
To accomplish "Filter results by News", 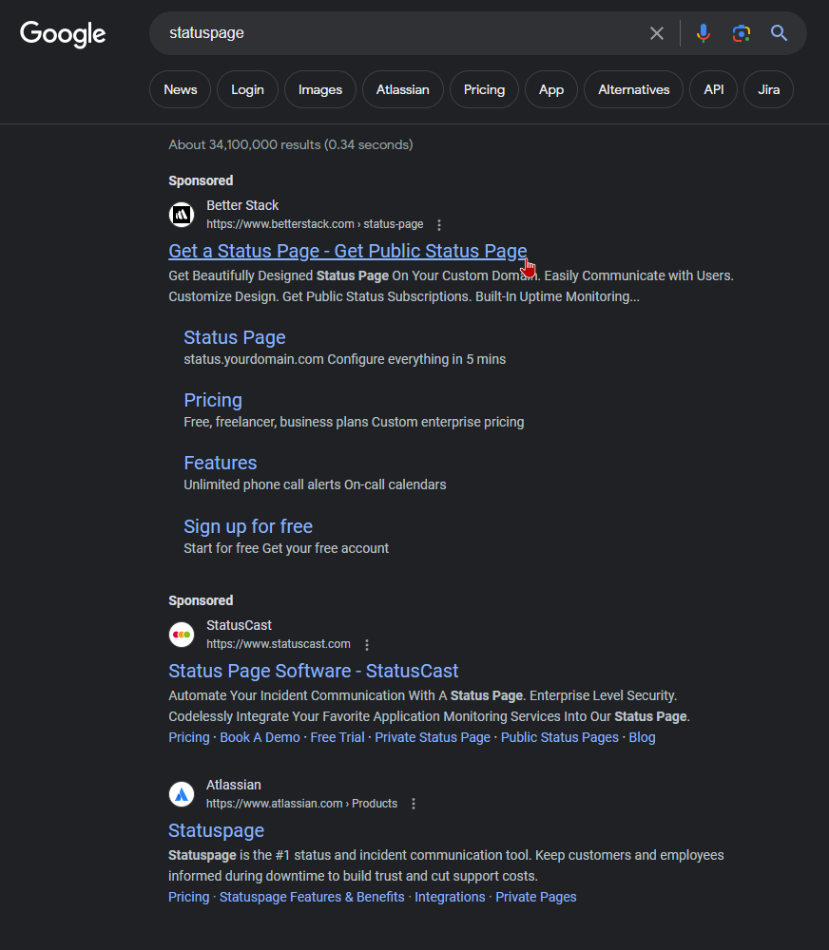I will click(180, 89).
